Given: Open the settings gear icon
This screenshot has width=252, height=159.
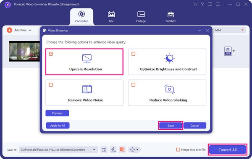Looking at the screenshot, I should 132,150.
